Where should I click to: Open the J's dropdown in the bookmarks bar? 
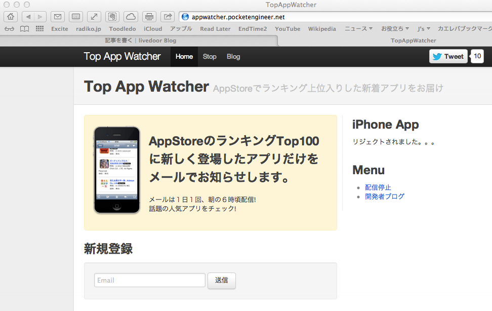(x=423, y=29)
